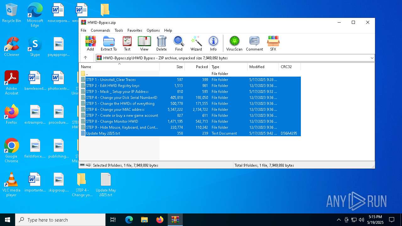Click the Add toolbar icon
This screenshot has width=402, height=226.
pyautogui.click(x=90, y=44)
